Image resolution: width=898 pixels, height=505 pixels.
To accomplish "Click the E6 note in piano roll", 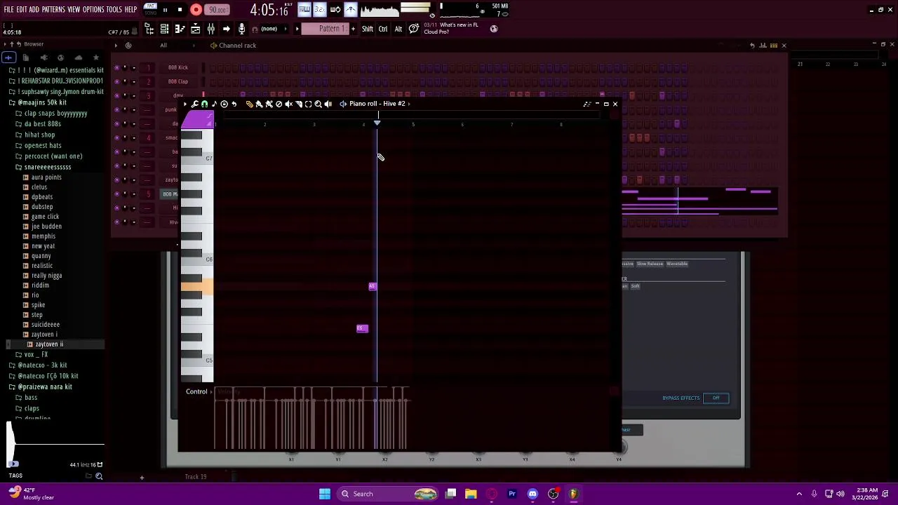I will tap(362, 328).
